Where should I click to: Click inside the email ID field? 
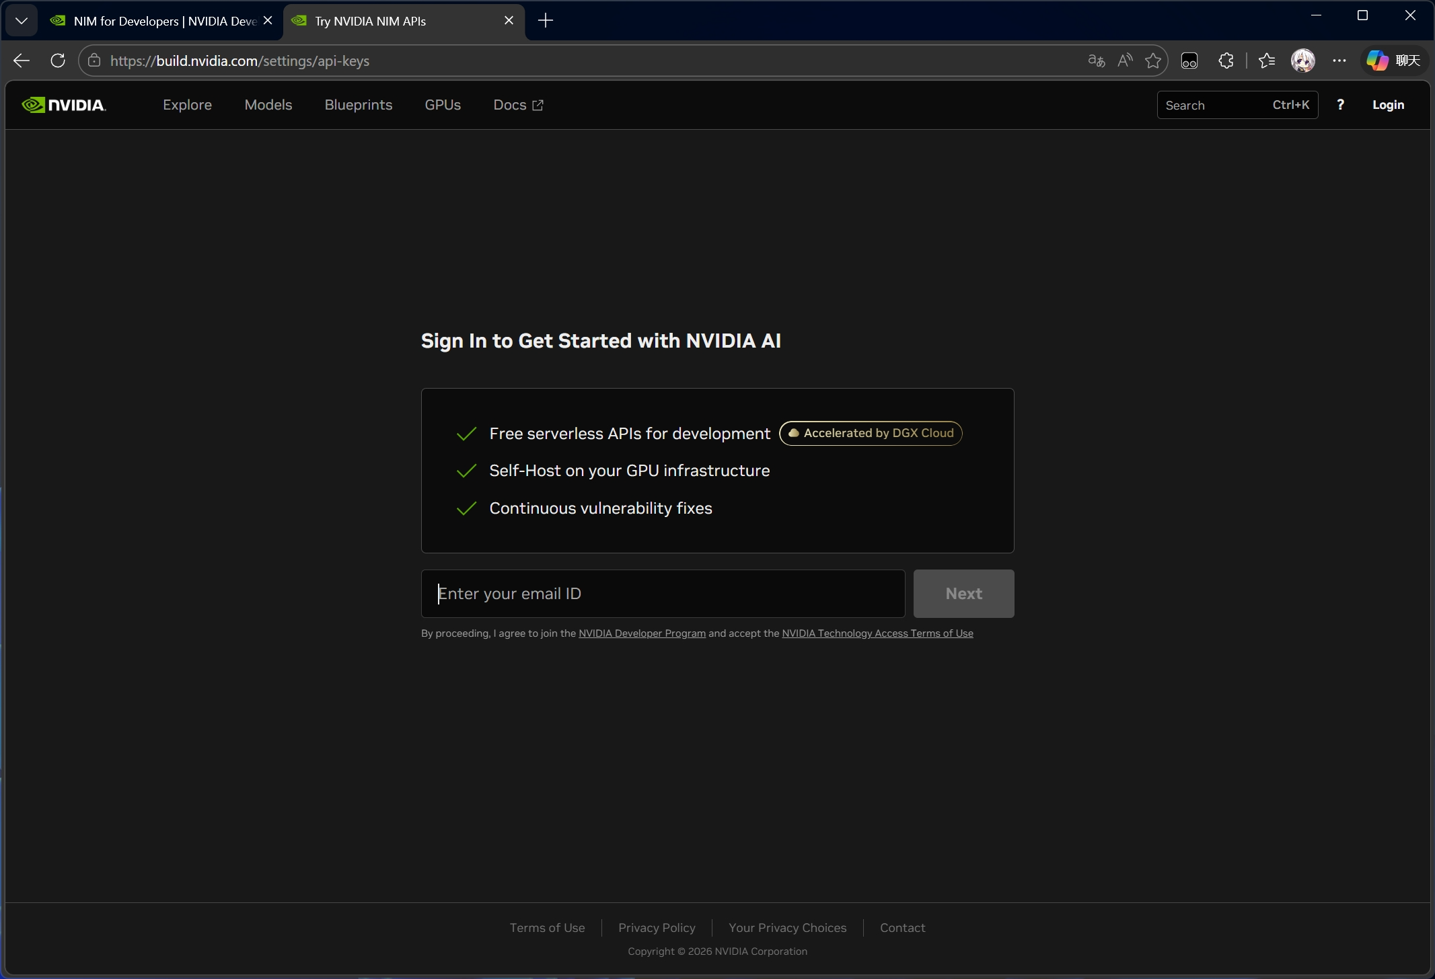(663, 593)
